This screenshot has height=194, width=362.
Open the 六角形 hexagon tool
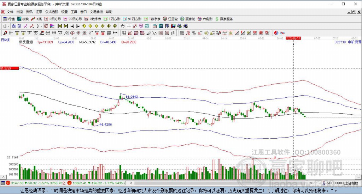tap(205, 19)
